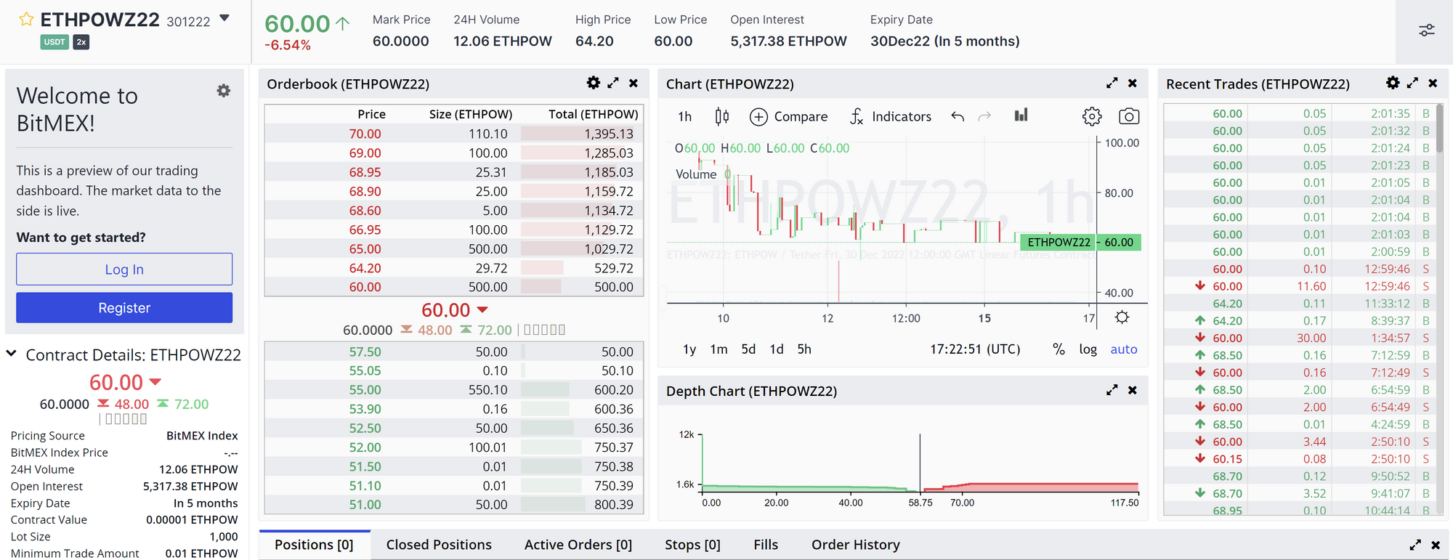The width and height of the screenshot is (1453, 560).
Task: Select the 11.60 trade at 12:59:46
Action: (1300, 286)
